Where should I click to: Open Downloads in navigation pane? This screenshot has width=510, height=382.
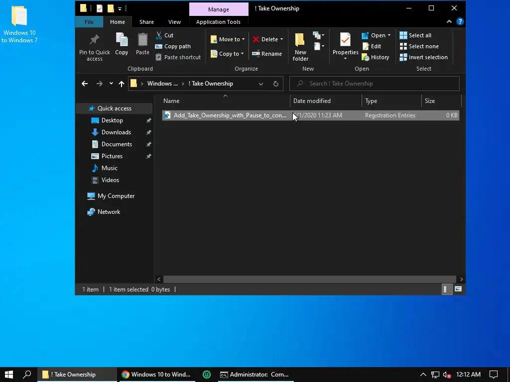click(116, 132)
